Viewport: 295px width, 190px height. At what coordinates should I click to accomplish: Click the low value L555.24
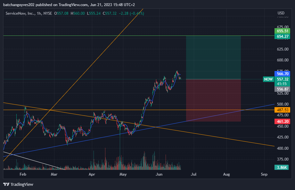click(94, 13)
